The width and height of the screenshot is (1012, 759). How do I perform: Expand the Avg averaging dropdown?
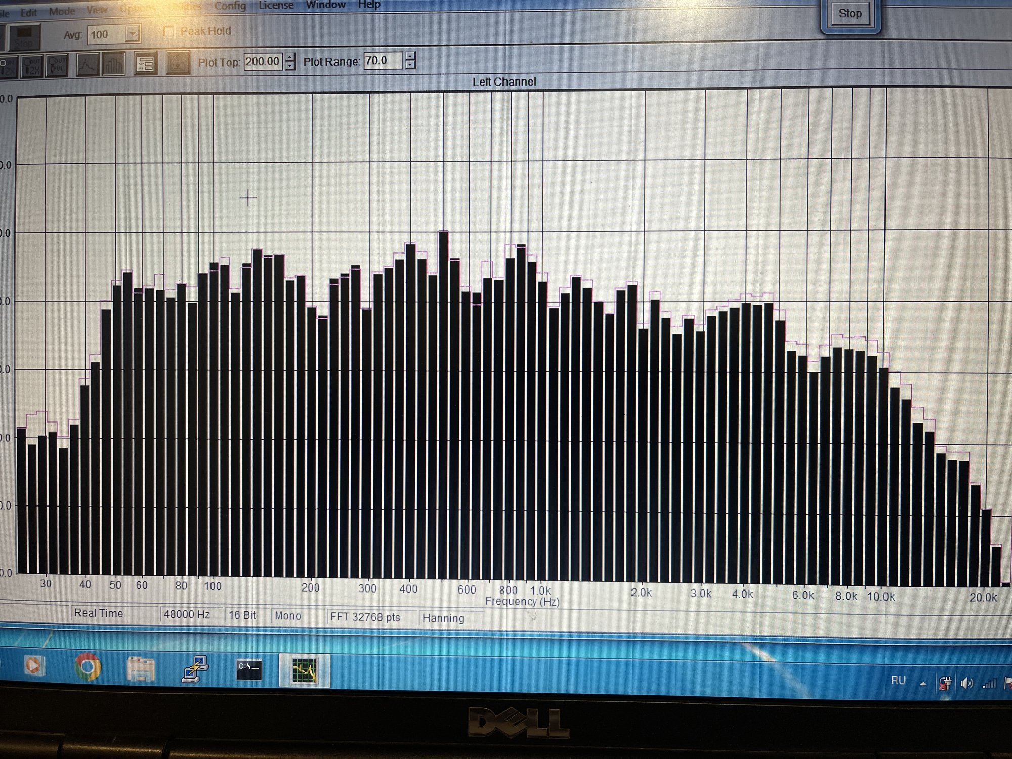[x=132, y=34]
